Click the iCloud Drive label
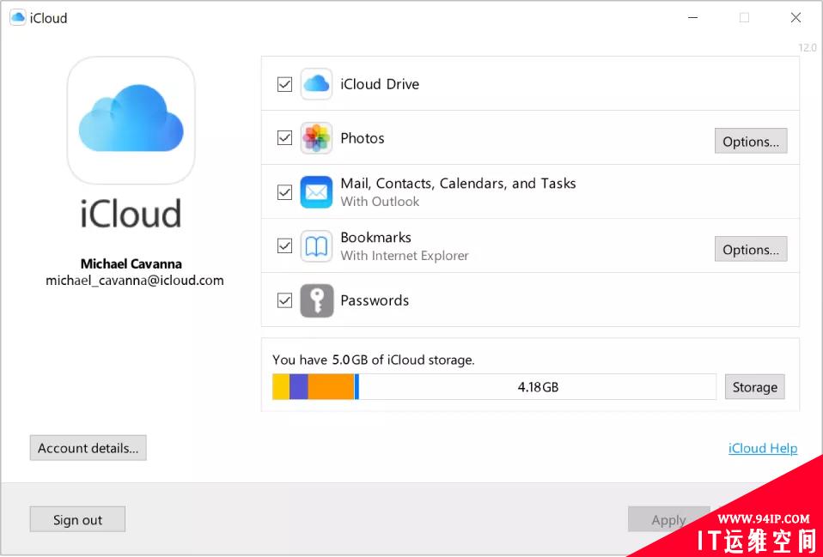This screenshot has width=823, height=557. (x=380, y=84)
